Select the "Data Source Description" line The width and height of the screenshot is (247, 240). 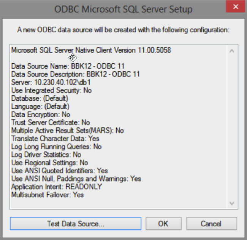click(x=76, y=74)
